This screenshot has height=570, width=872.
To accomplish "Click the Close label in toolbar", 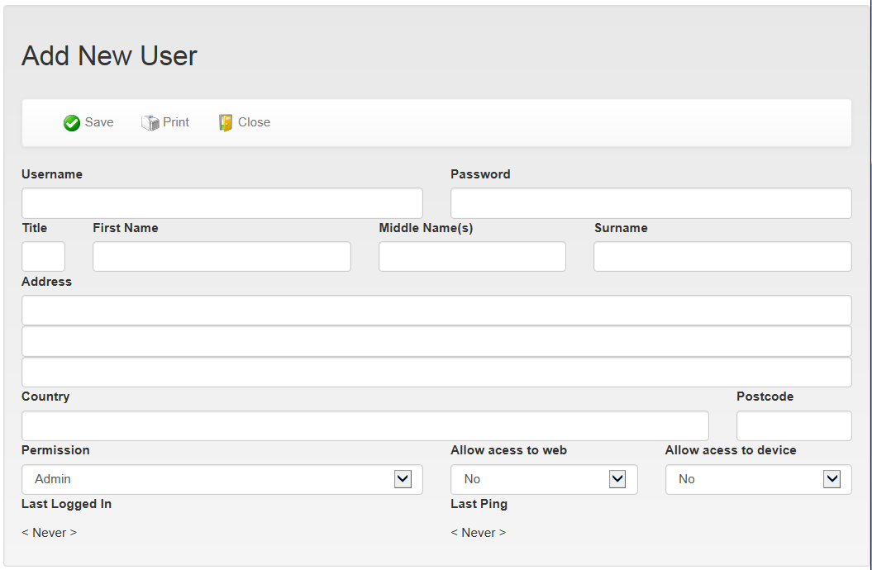I will click(x=254, y=122).
